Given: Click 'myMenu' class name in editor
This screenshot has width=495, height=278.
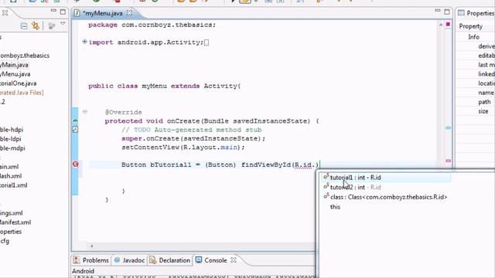Looking at the screenshot, I should tap(154, 86).
